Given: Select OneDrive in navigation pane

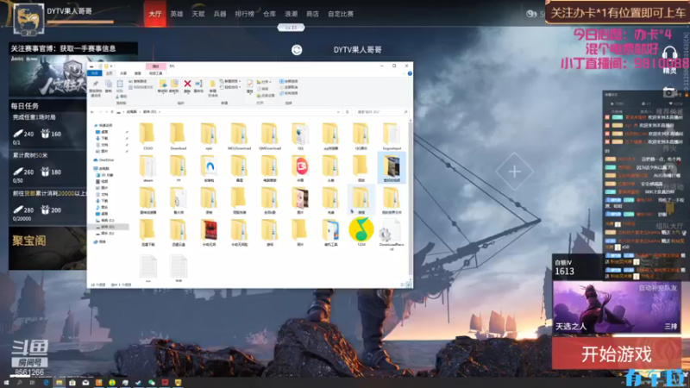Looking at the screenshot, I should (x=103, y=160).
